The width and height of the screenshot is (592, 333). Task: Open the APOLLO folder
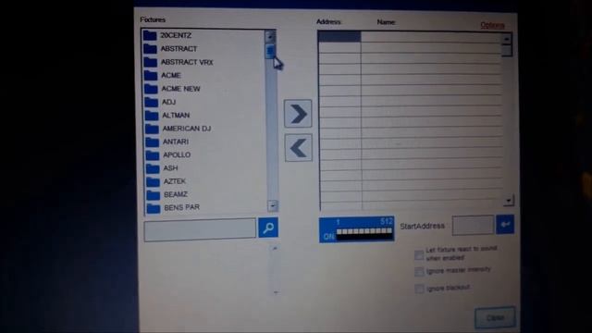coord(168,154)
